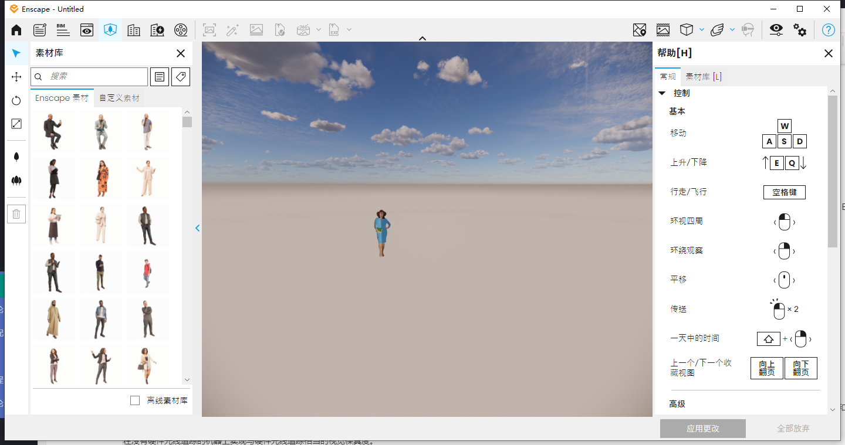Open the visual settings eye icon
Image resolution: width=845 pixels, height=445 pixels.
click(x=776, y=30)
